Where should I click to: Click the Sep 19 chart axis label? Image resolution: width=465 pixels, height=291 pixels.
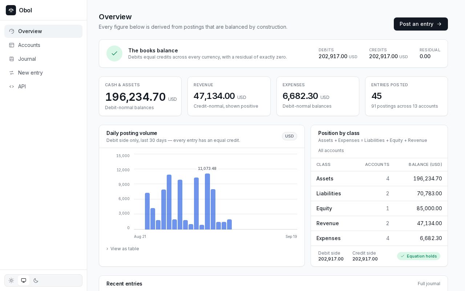[291, 236]
